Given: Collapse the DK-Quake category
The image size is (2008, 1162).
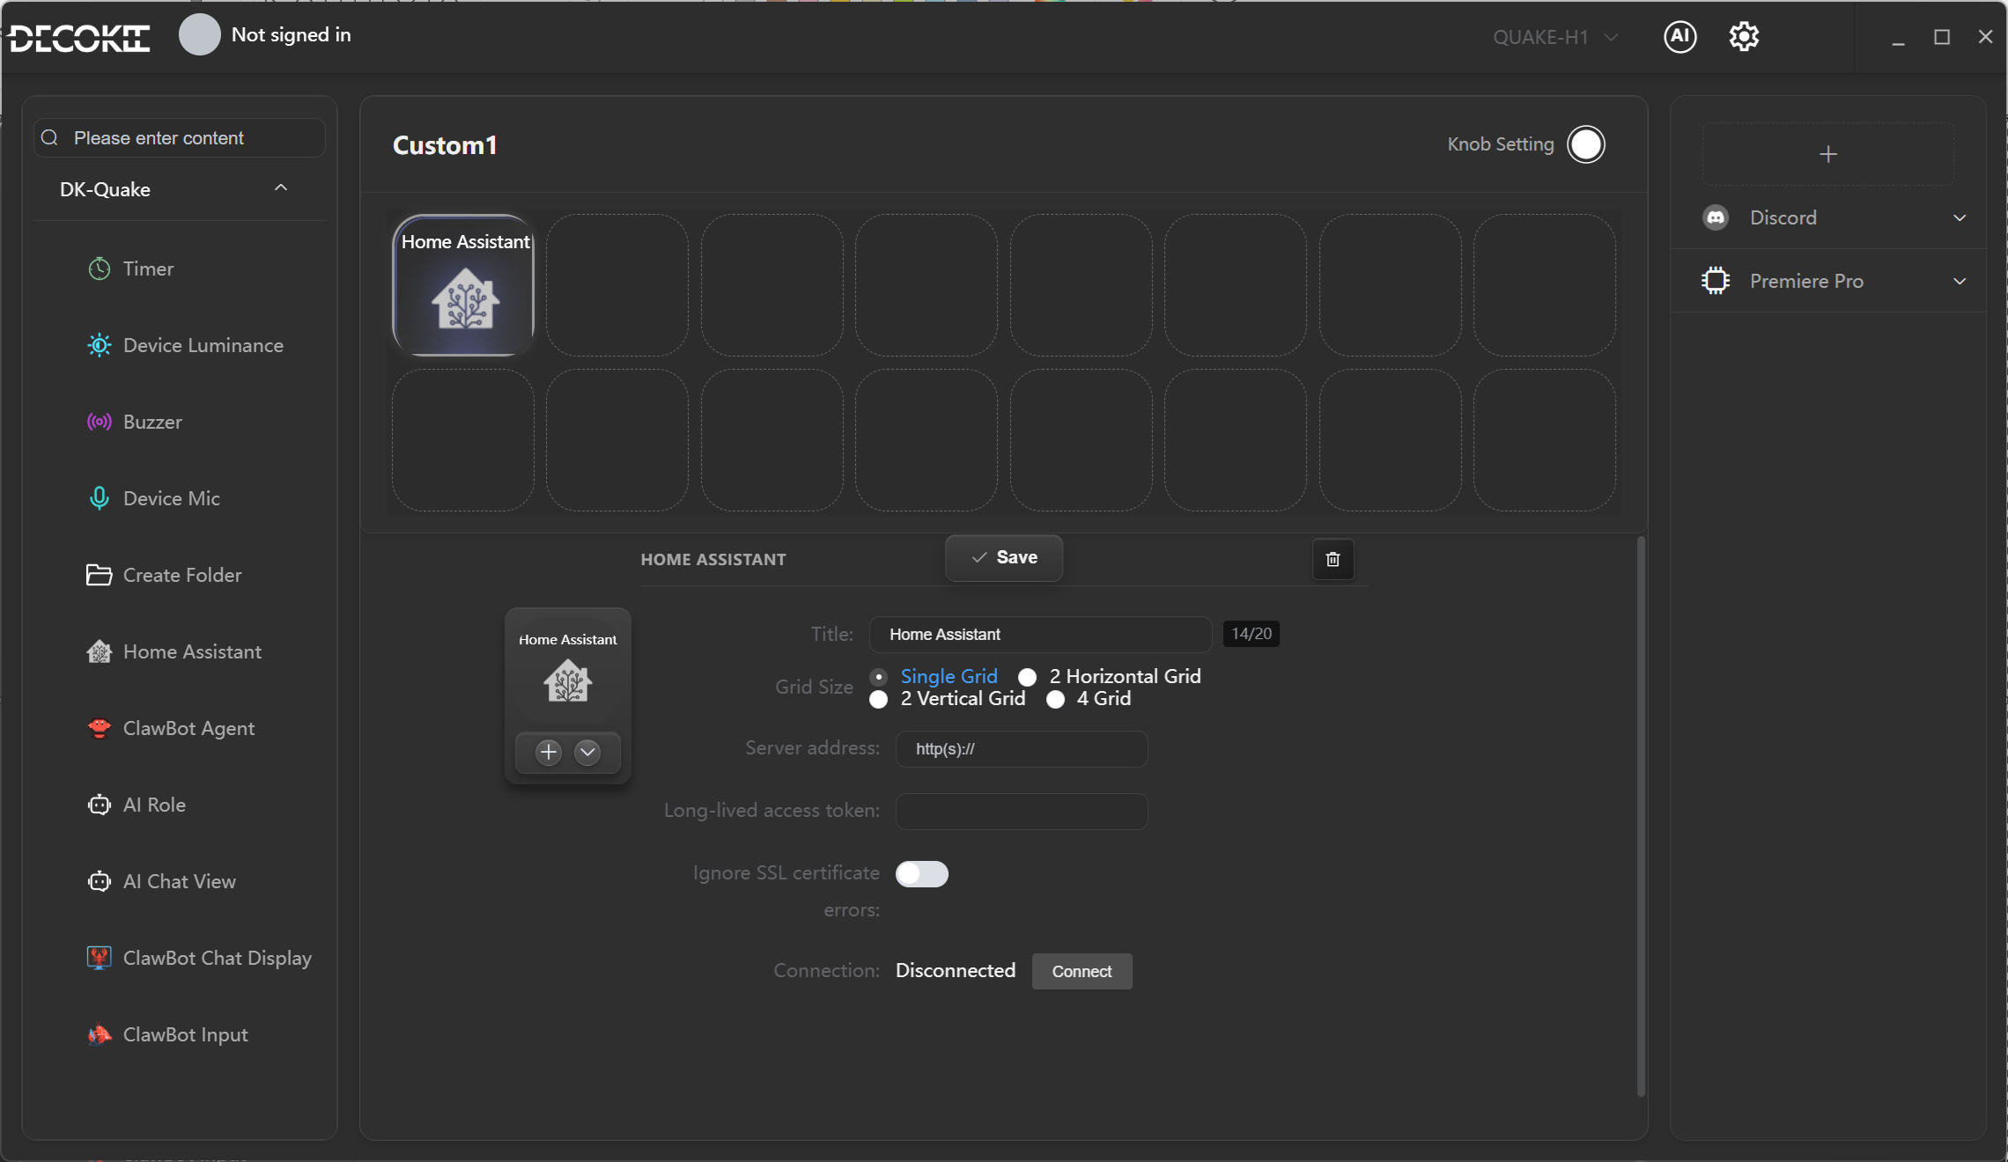Looking at the screenshot, I should [281, 188].
